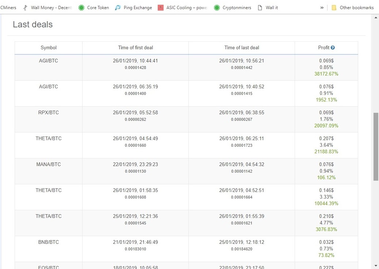Click the 20097.09% profit value
Image resolution: width=379 pixels, height=269 pixels.
tap(326, 126)
